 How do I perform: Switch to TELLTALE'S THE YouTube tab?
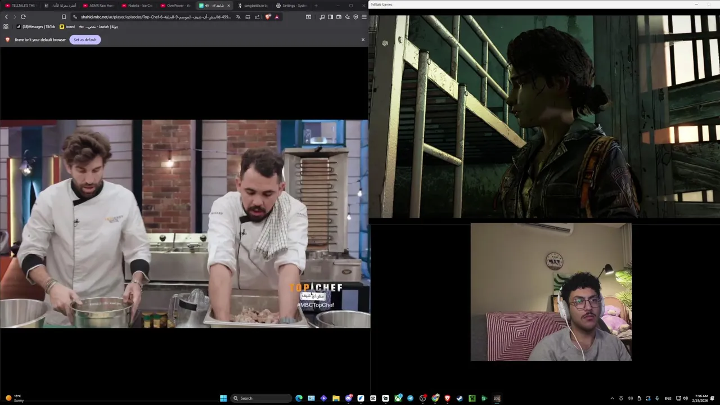click(x=20, y=6)
